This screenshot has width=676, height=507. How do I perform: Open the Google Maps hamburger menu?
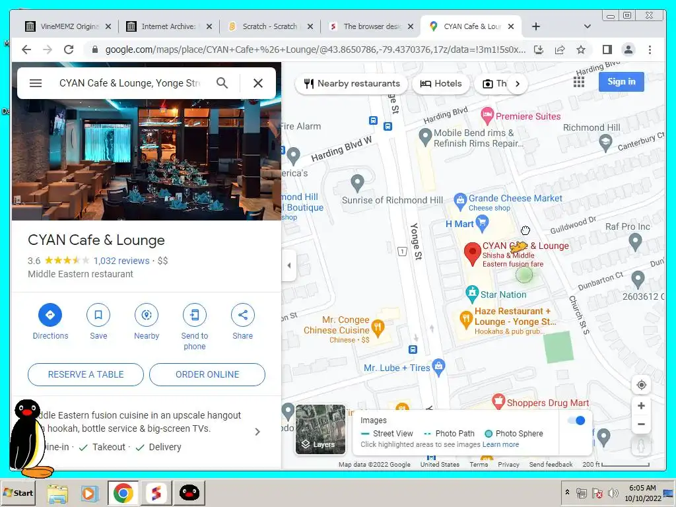point(36,83)
